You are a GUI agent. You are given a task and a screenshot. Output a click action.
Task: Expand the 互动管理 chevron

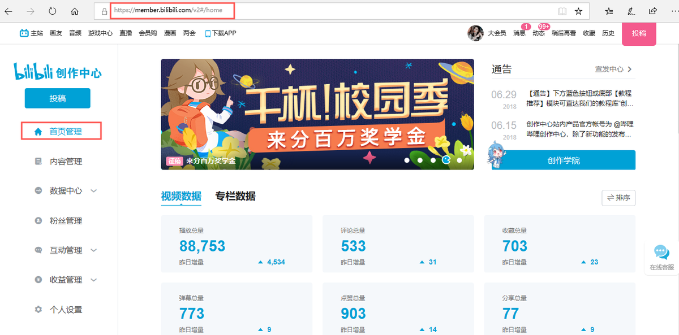[x=94, y=250]
